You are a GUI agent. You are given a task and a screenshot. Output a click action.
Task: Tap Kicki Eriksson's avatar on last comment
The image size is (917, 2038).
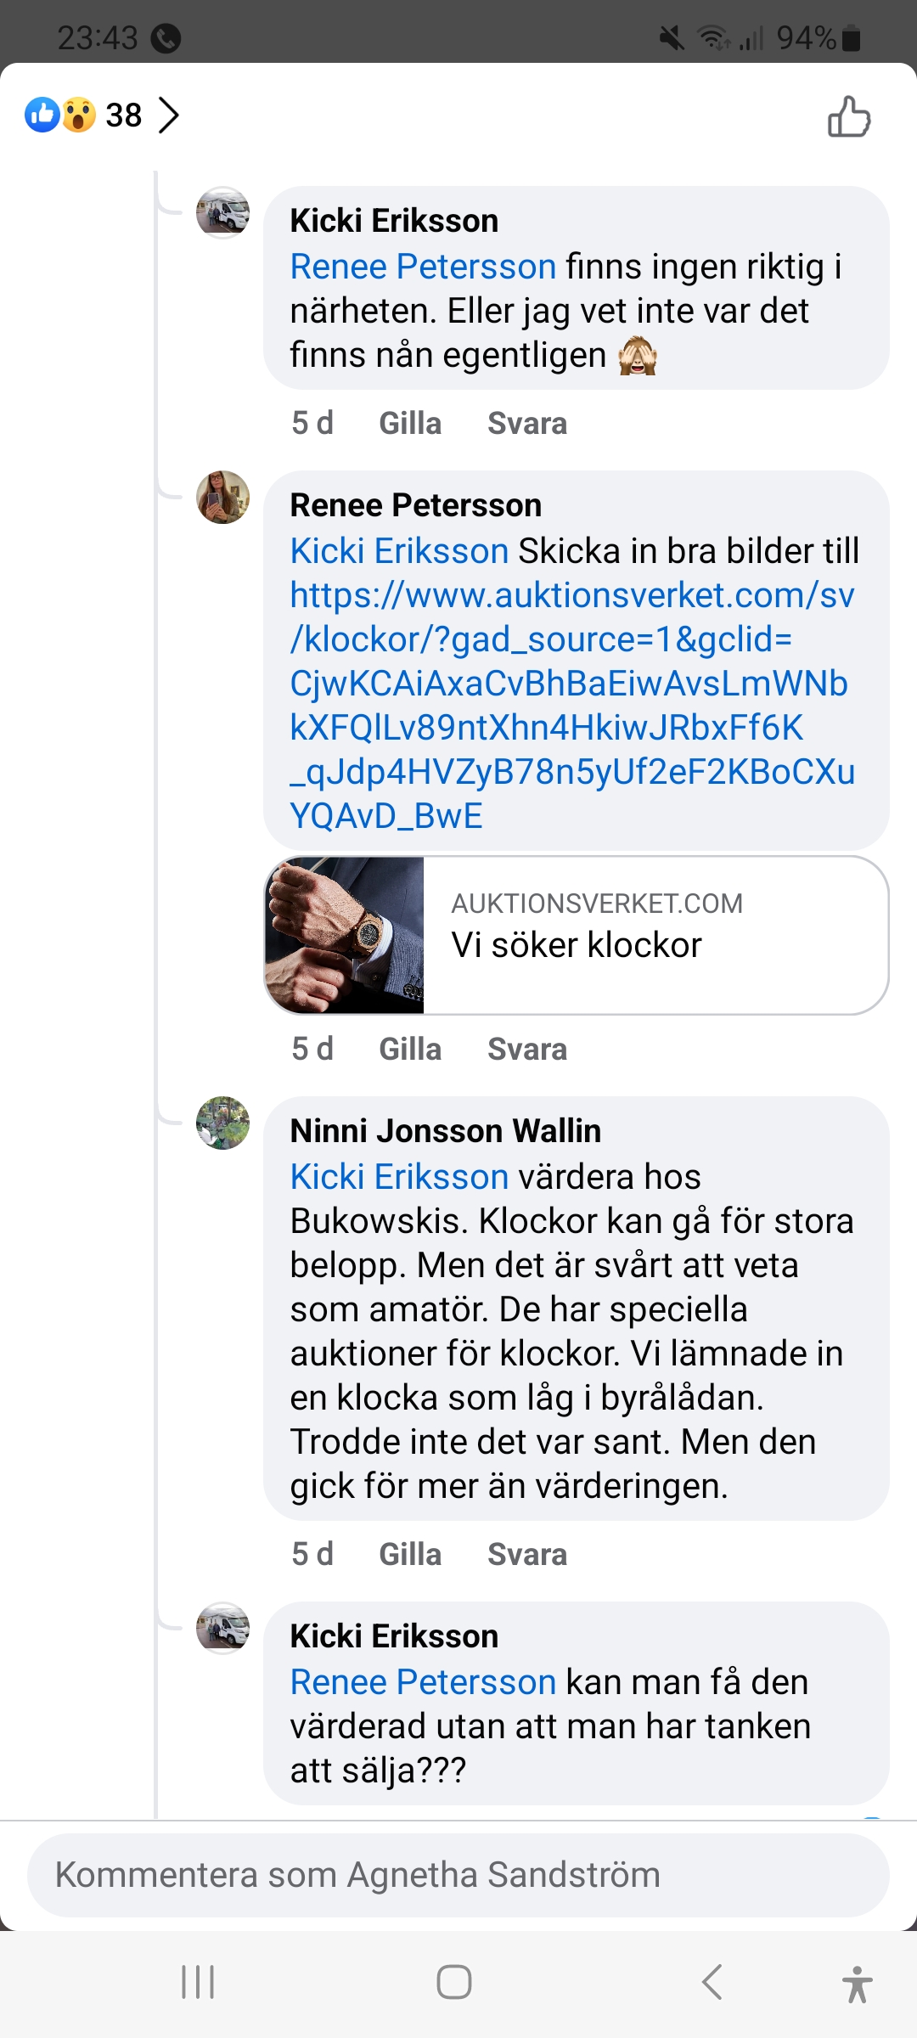(222, 1629)
